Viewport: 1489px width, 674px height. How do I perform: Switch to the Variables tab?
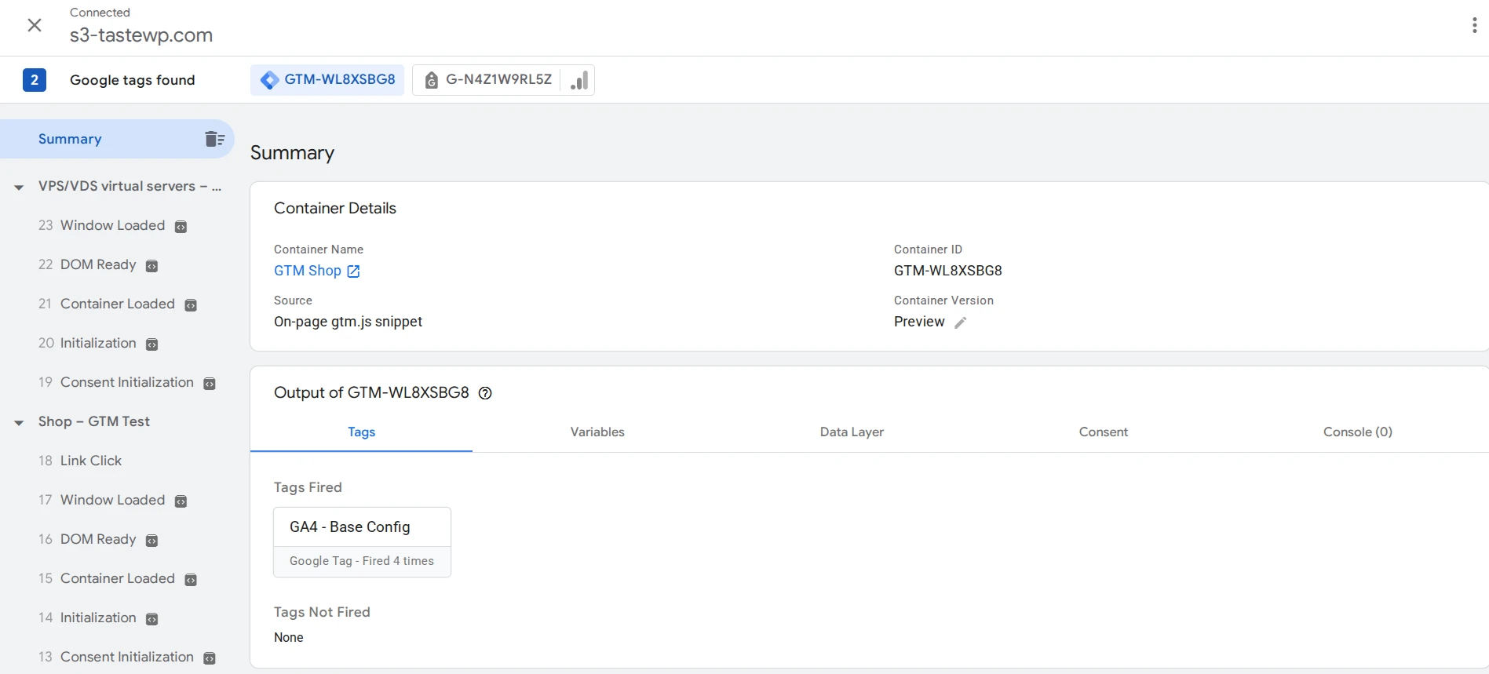(597, 432)
